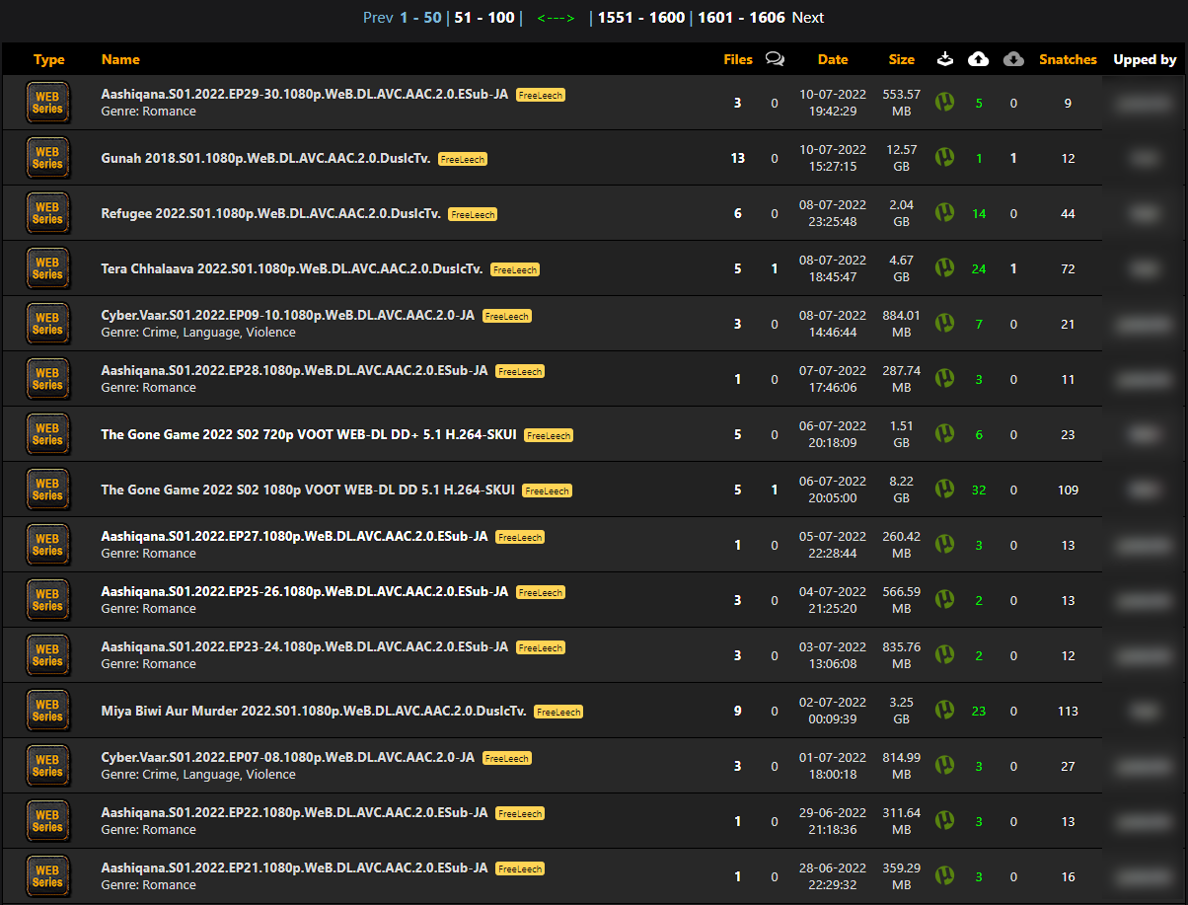Go to Prev page link
The image size is (1188, 905).
(378, 17)
